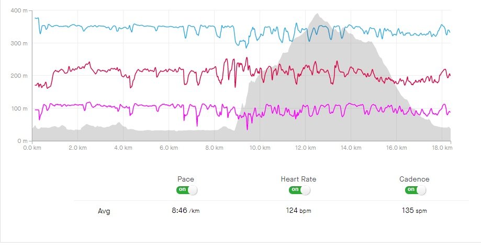Disable the Heart Rate switch
This screenshot has height=252, width=481.
pos(299,190)
